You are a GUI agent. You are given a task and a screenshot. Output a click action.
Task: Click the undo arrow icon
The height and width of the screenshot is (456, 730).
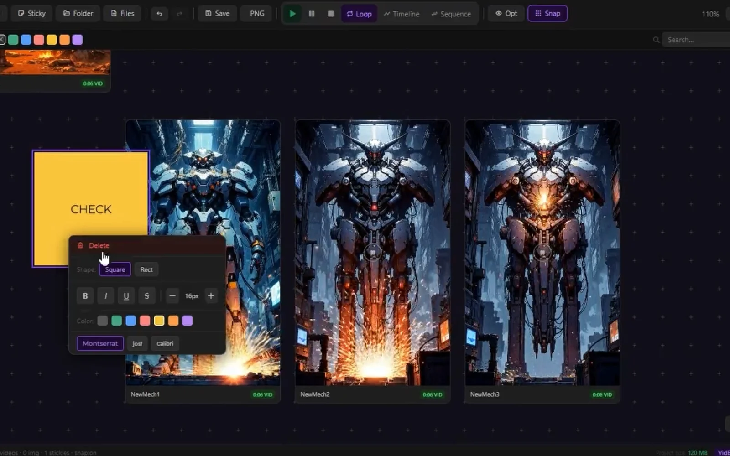159,14
